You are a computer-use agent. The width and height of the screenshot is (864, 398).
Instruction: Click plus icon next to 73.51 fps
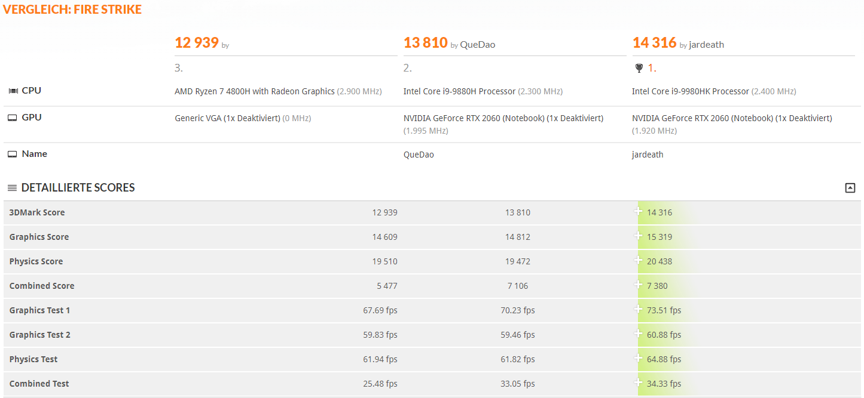pyautogui.click(x=639, y=310)
